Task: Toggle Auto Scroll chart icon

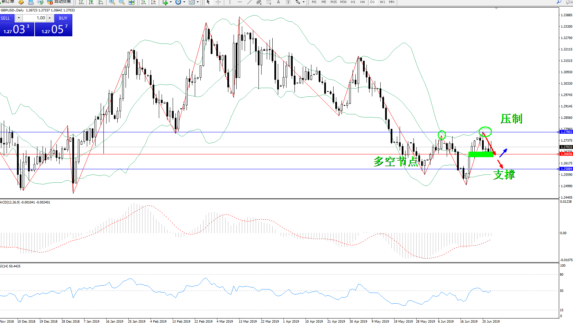Action: [144, 2]
